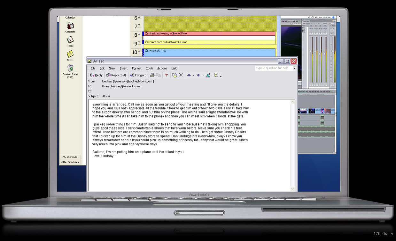396x241 pixels.
Task: Expand the Next Item arrow dropdown
Action: coord(203,76)
